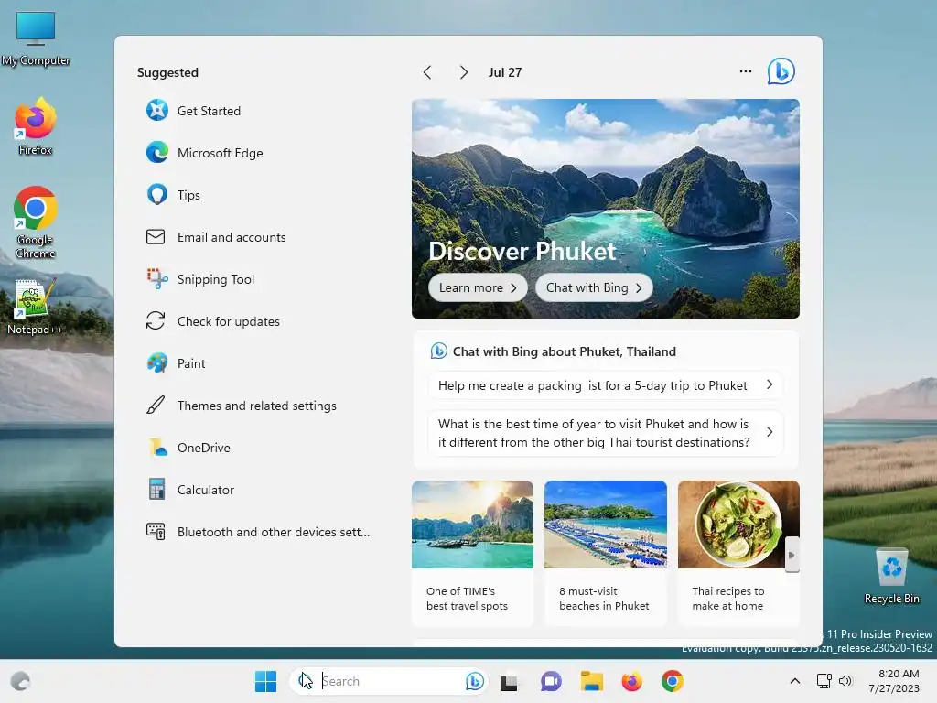Open Thai recipes to make at home card

738,553
